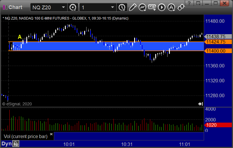The image size is (233, 148).
Task: Click the window pop-out menu button
Action: (198, 3)
